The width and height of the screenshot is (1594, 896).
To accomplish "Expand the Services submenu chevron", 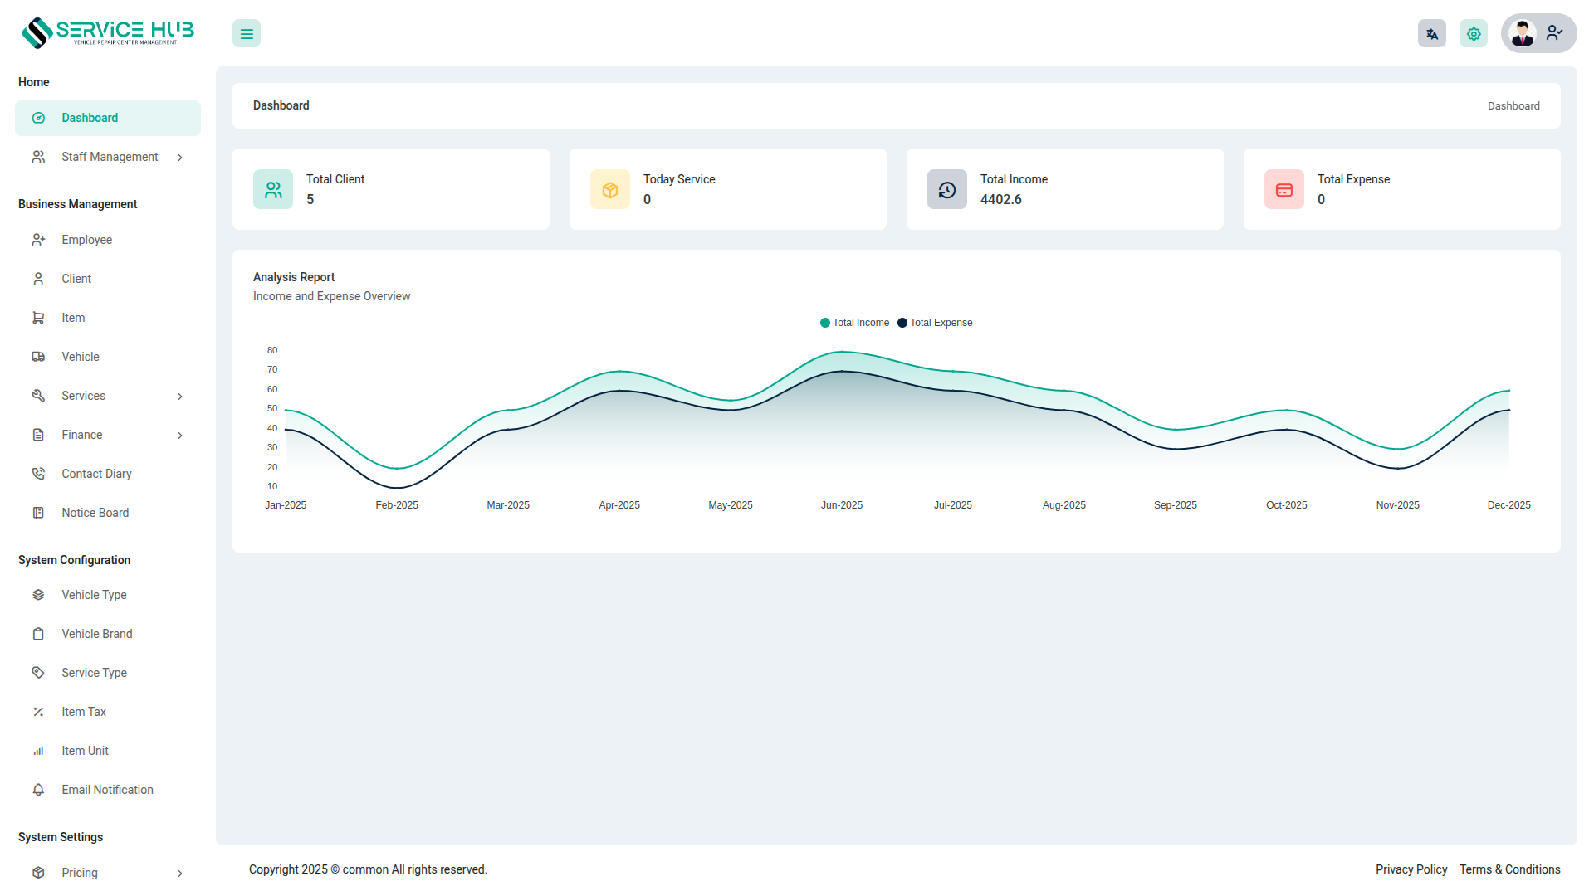I will [x=180, y=397].
